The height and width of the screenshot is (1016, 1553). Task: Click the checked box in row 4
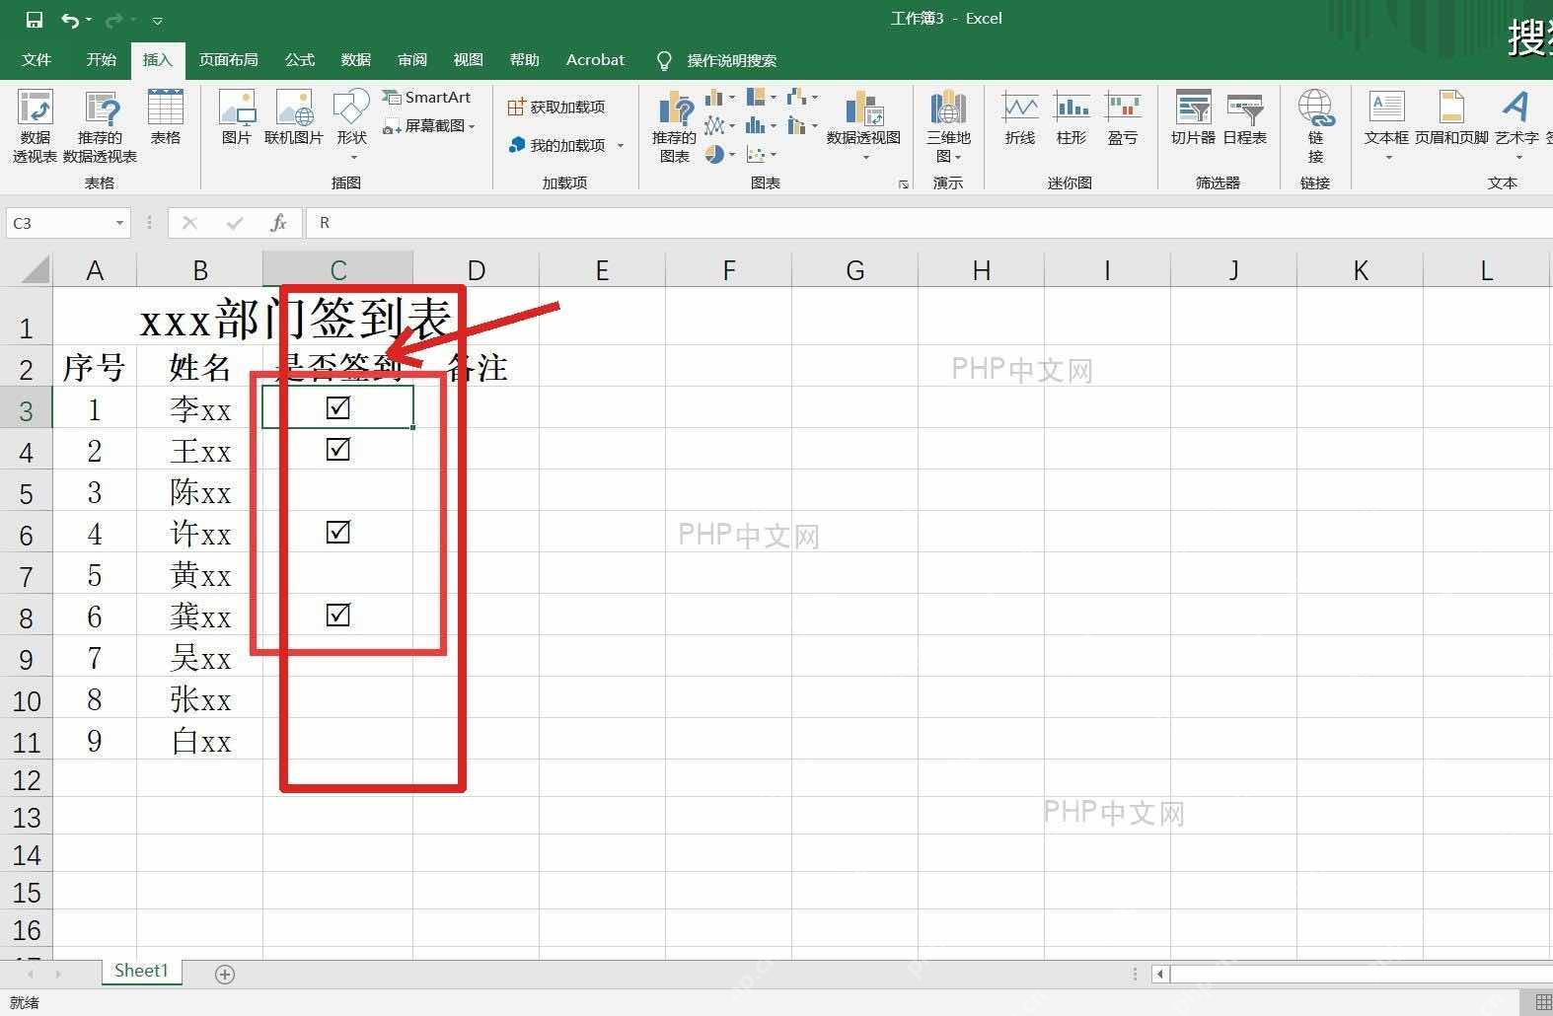point(338,449)
